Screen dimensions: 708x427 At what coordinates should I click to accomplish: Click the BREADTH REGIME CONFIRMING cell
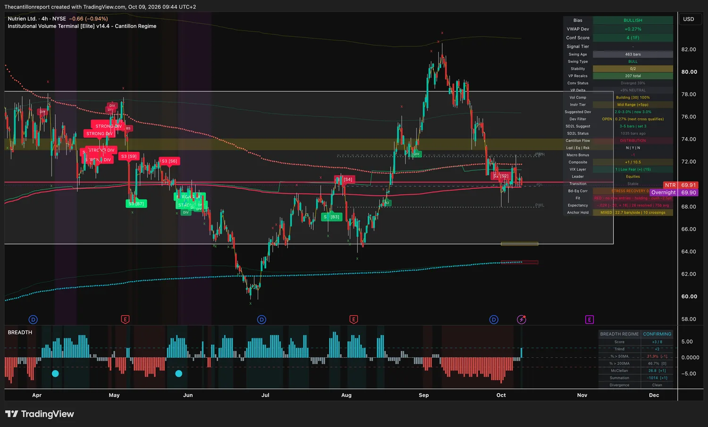(657, 334)
